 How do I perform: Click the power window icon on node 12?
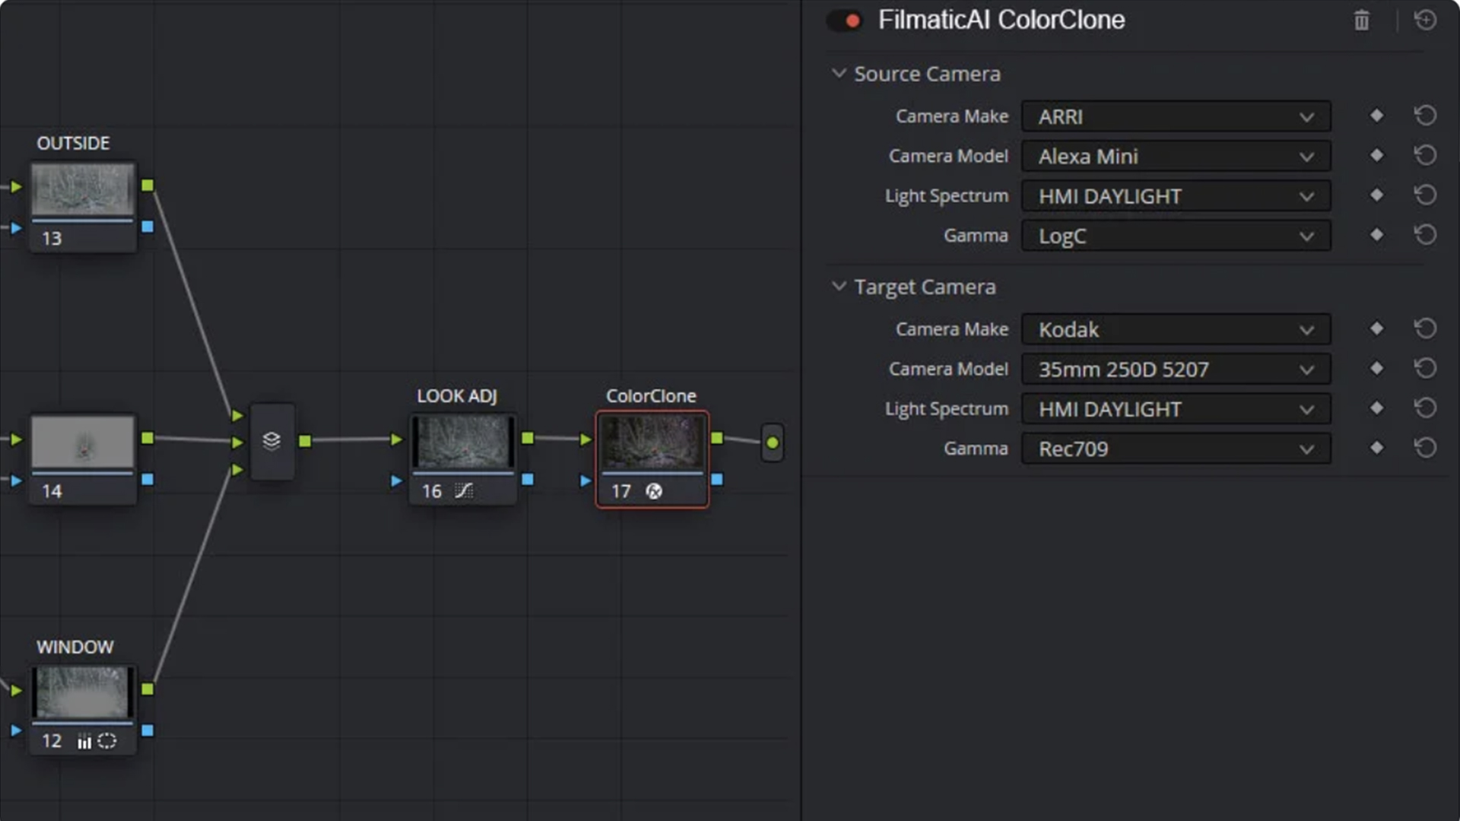(107, 741)
